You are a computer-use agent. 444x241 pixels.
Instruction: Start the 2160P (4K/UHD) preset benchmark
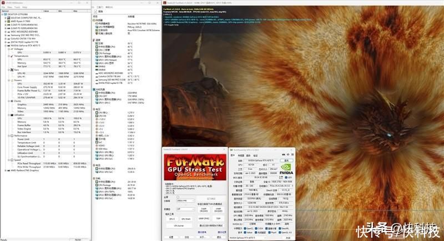coord(204,210)
